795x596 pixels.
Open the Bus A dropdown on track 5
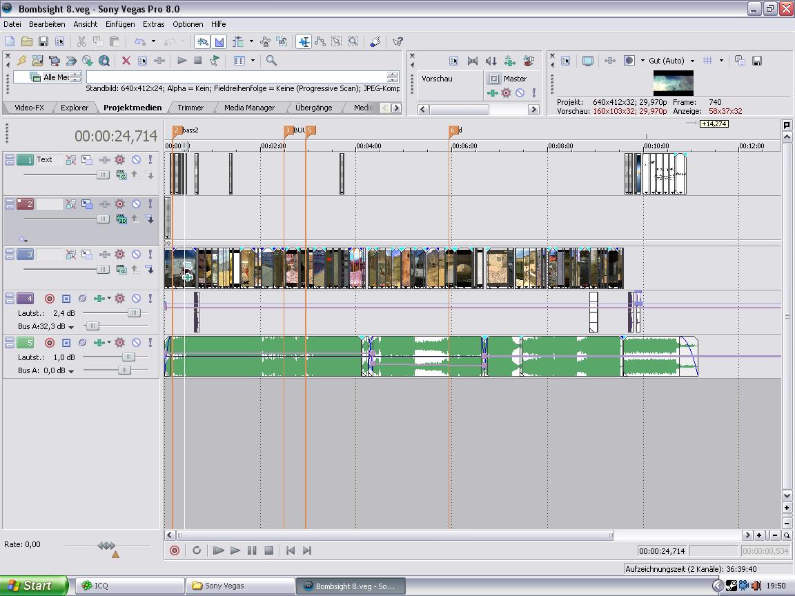coord(71,371)
